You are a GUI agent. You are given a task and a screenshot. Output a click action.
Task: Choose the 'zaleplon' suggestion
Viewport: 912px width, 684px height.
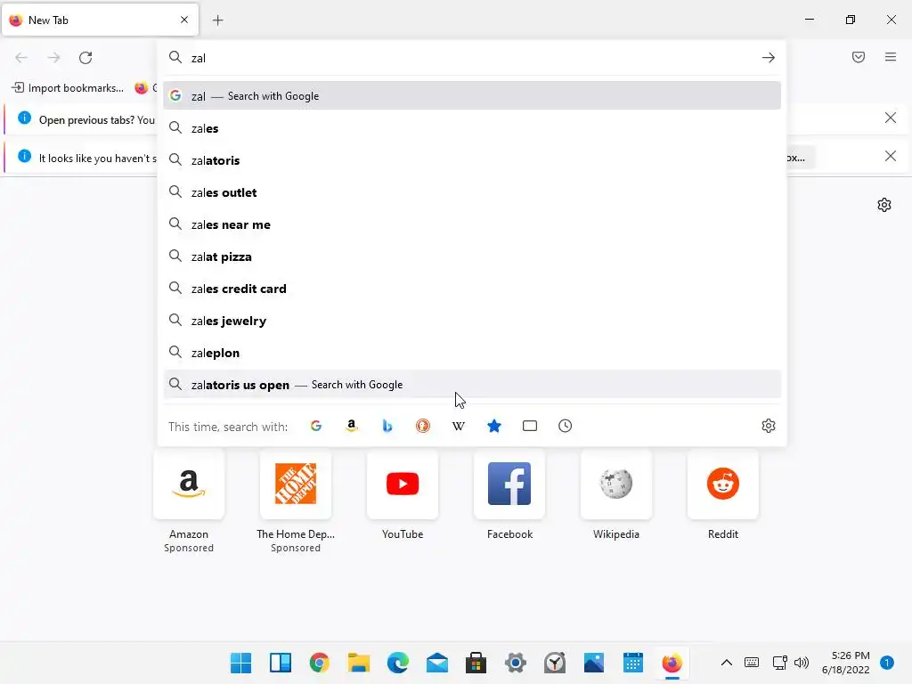coord(472,352)
